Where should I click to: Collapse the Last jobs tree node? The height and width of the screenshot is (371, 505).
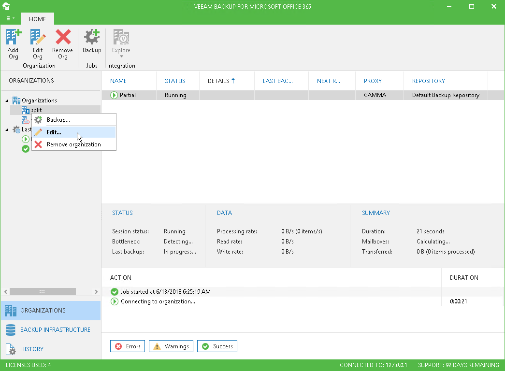click(x=7, y=129)
